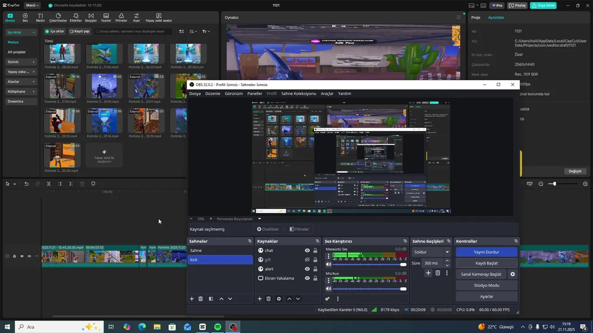593x333 pixels.
Task: Adjust CapCut timeline zoom slider
Action: click(x=563, y=184)
